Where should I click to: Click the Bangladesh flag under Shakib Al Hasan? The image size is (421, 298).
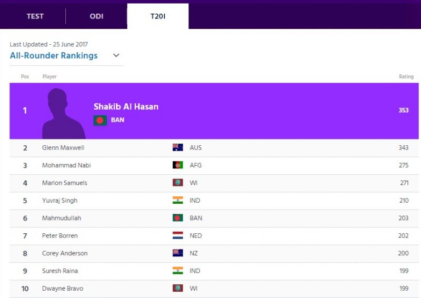(100, 121)
